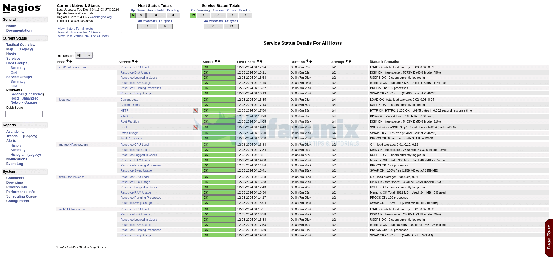Open Comments under System
This screenshot has width=553, height=257.
point(15,178)
